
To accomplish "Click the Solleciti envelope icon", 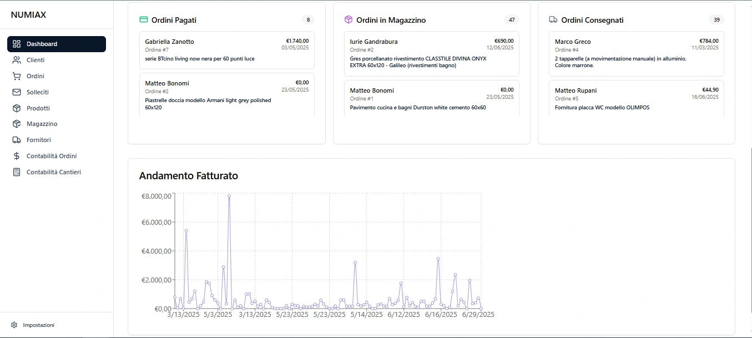I will click(17, 92).
